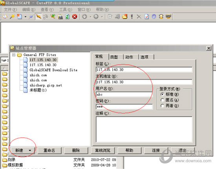Open dropdown arrow beside New icon

[x=26, y=17]
